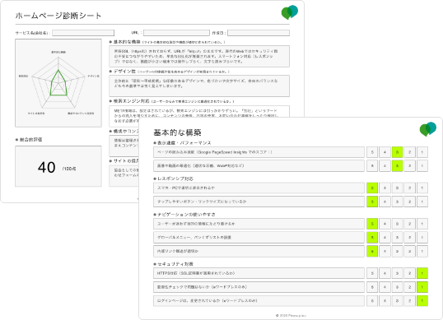Click the comment box under デザイン性
The image size is (443, 320).
point(199,86)
